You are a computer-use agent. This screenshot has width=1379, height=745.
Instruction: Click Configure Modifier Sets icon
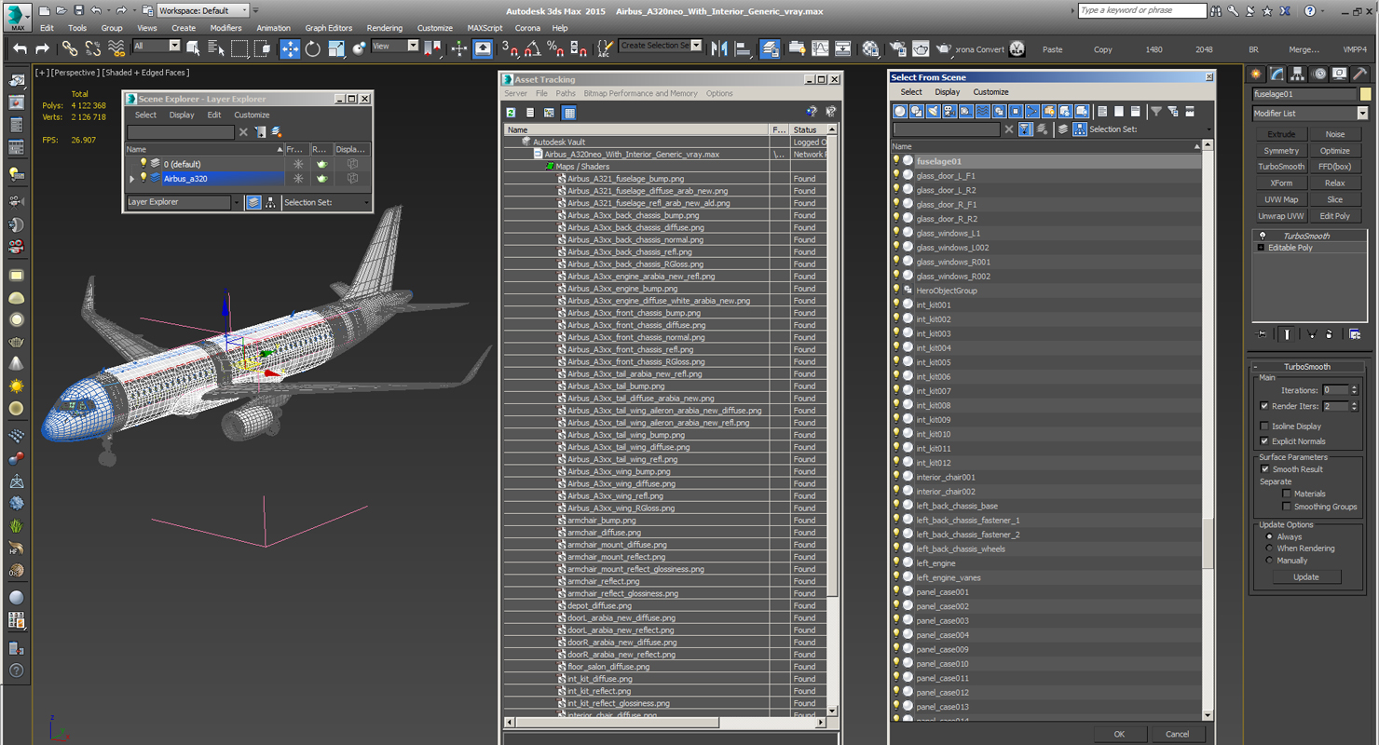(1355, 333)
